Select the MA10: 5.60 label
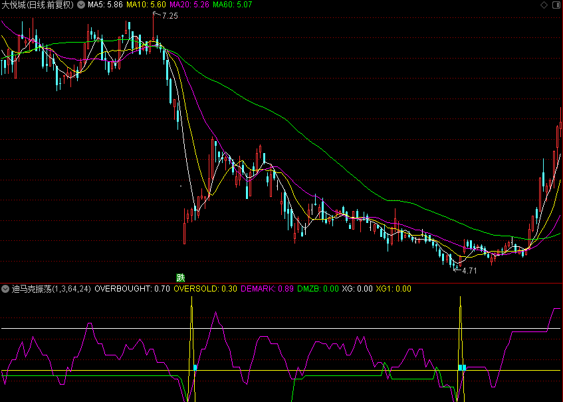Screen dimensions: 563x402 [146, 5]
